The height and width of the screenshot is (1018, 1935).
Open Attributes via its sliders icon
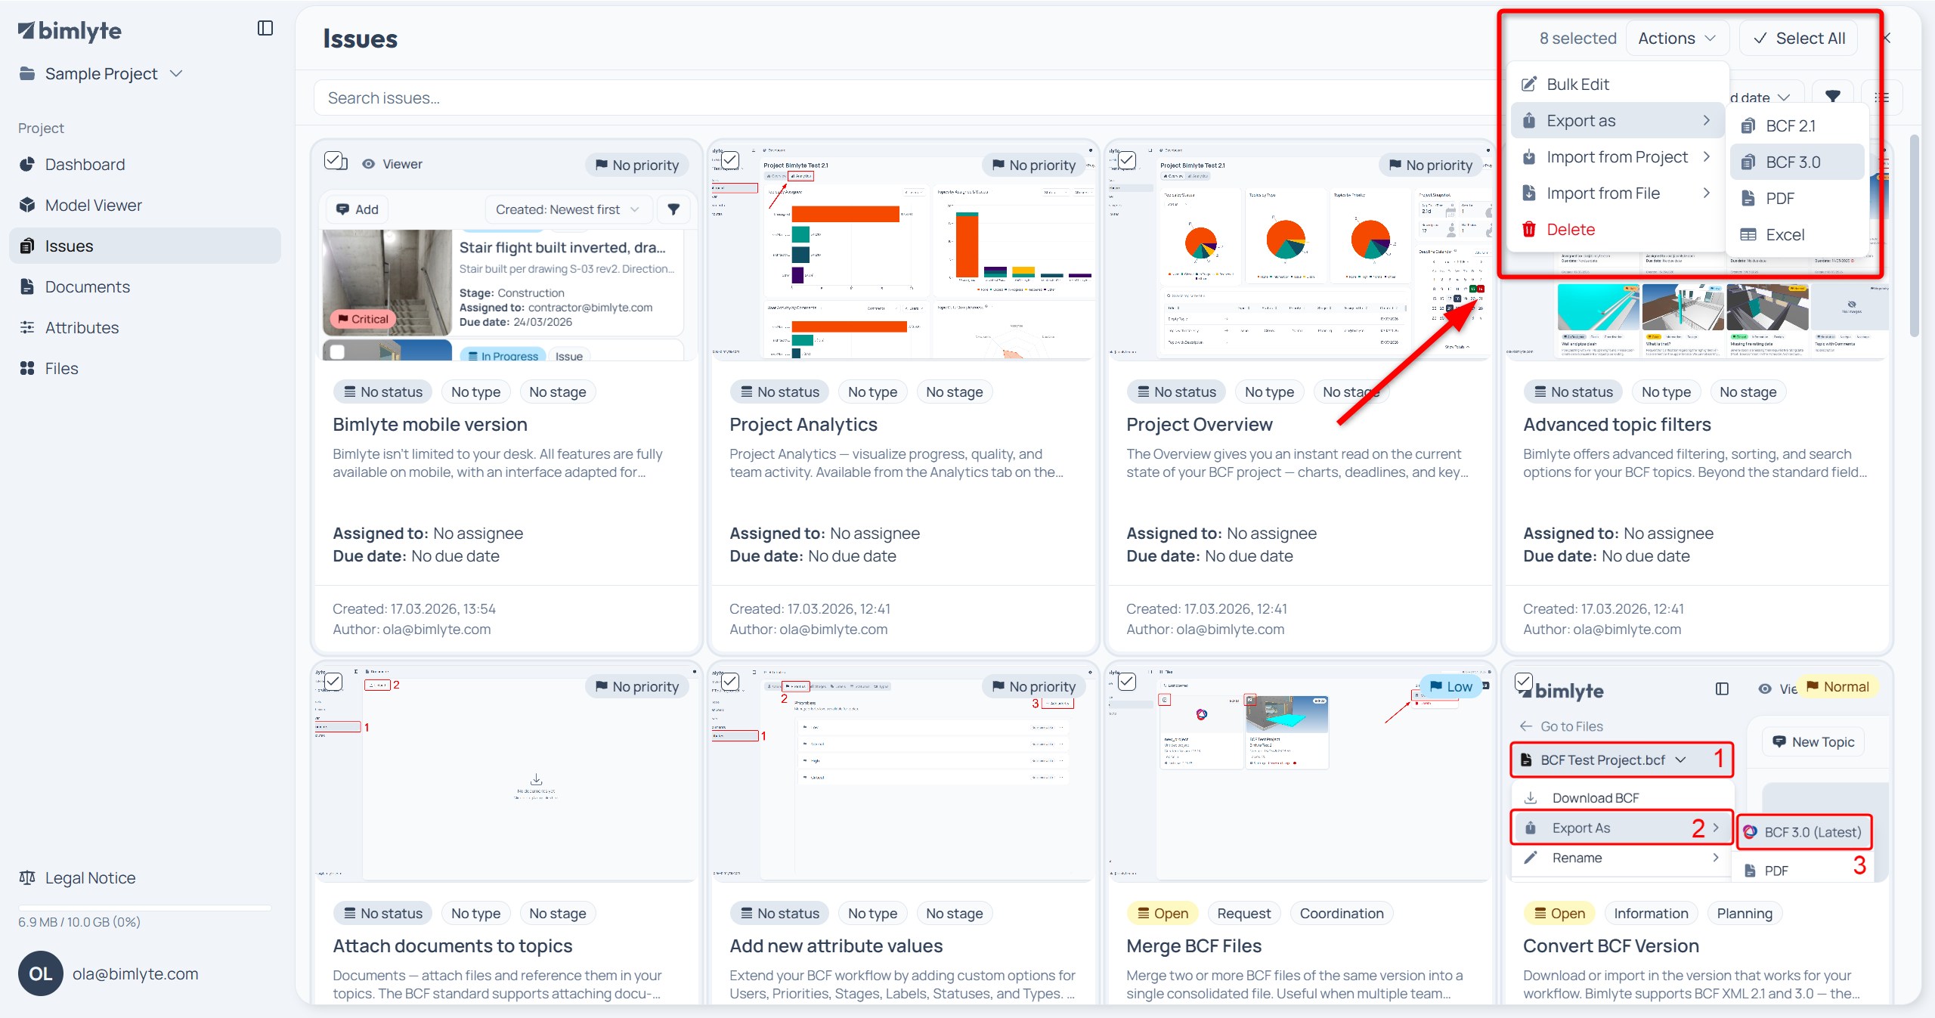[x=27, y=328]
